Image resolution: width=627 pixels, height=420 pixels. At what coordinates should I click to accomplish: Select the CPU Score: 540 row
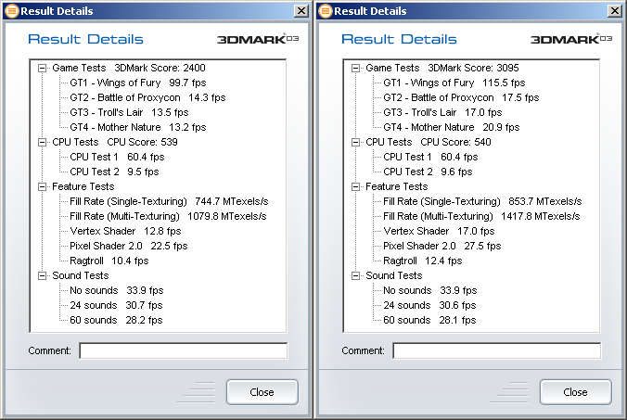(429, 142)
